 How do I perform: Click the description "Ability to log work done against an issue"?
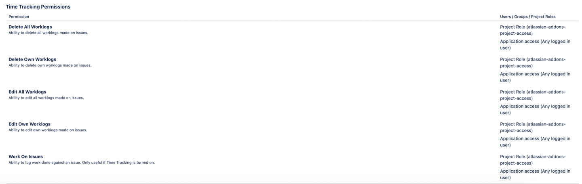82,163
